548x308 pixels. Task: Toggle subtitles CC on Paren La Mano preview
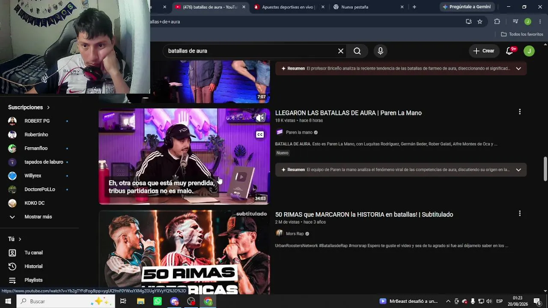[260, 134]
